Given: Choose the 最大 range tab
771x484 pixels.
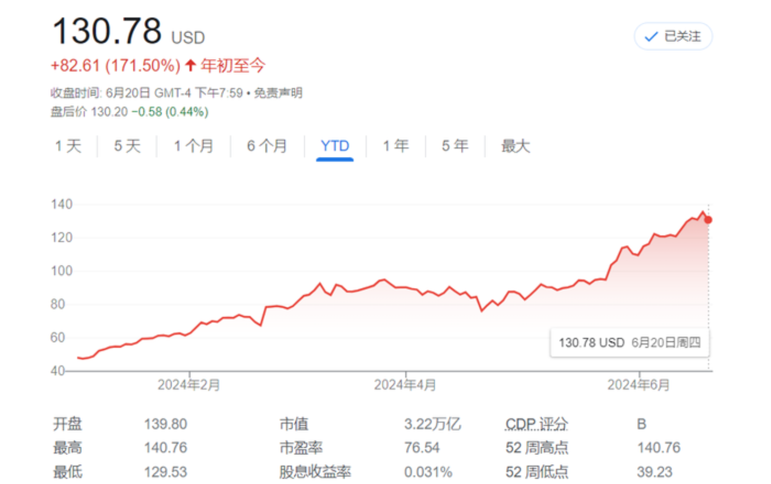Looking at the screenshot, I should coord(515,146).
